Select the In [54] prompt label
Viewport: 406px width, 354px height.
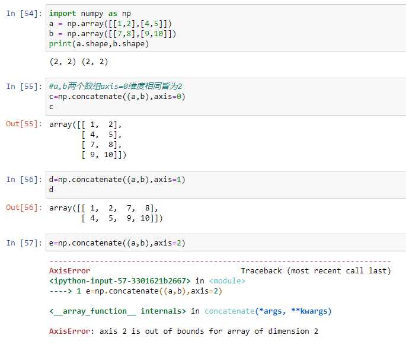pos(24,14)
